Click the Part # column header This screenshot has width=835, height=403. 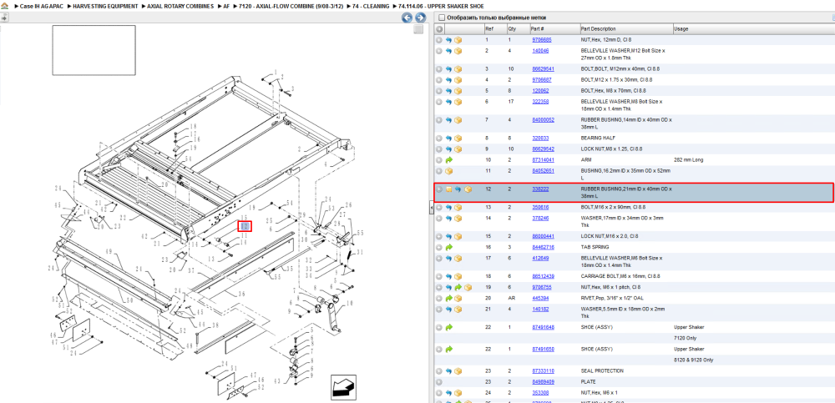[554, 29]
